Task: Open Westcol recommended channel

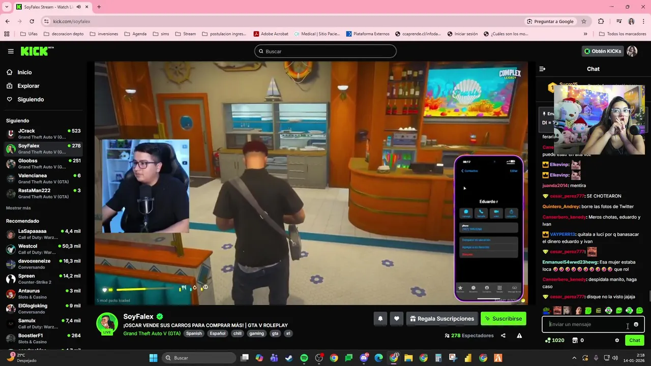Action: tap(43, 249)
